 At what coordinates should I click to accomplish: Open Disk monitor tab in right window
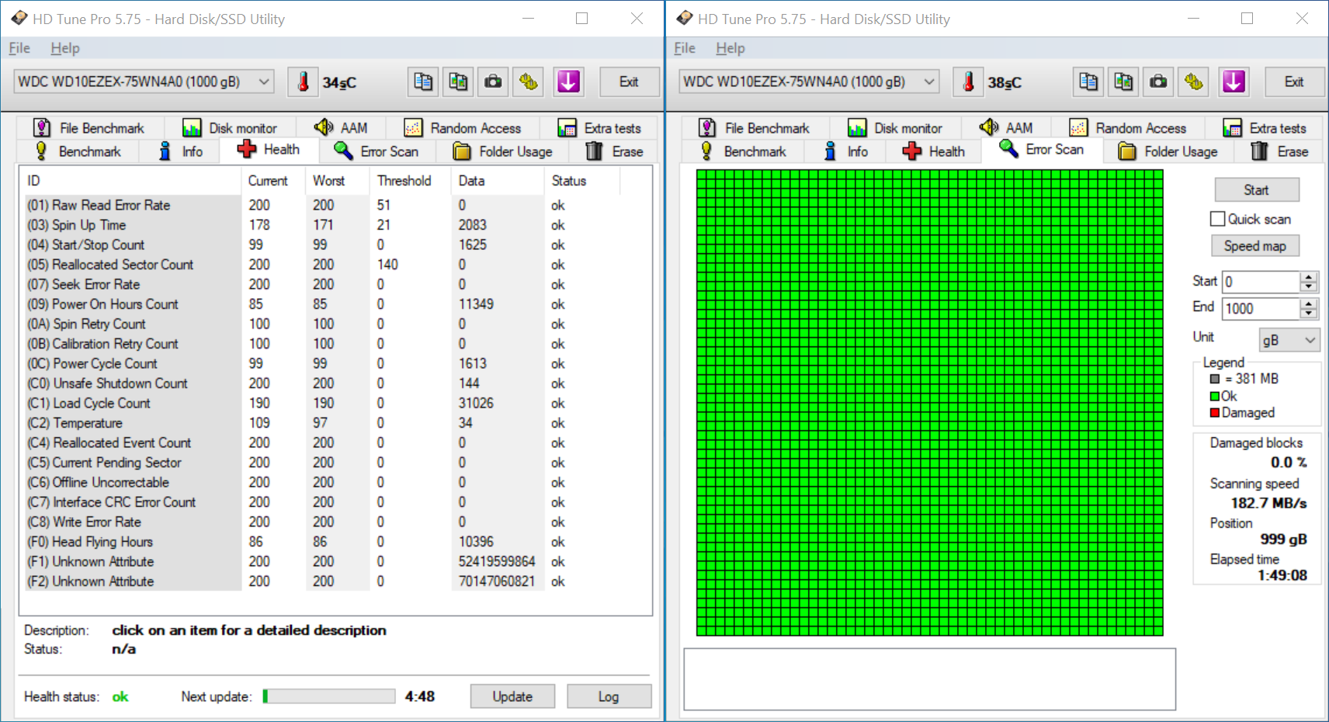pos(894,128)
